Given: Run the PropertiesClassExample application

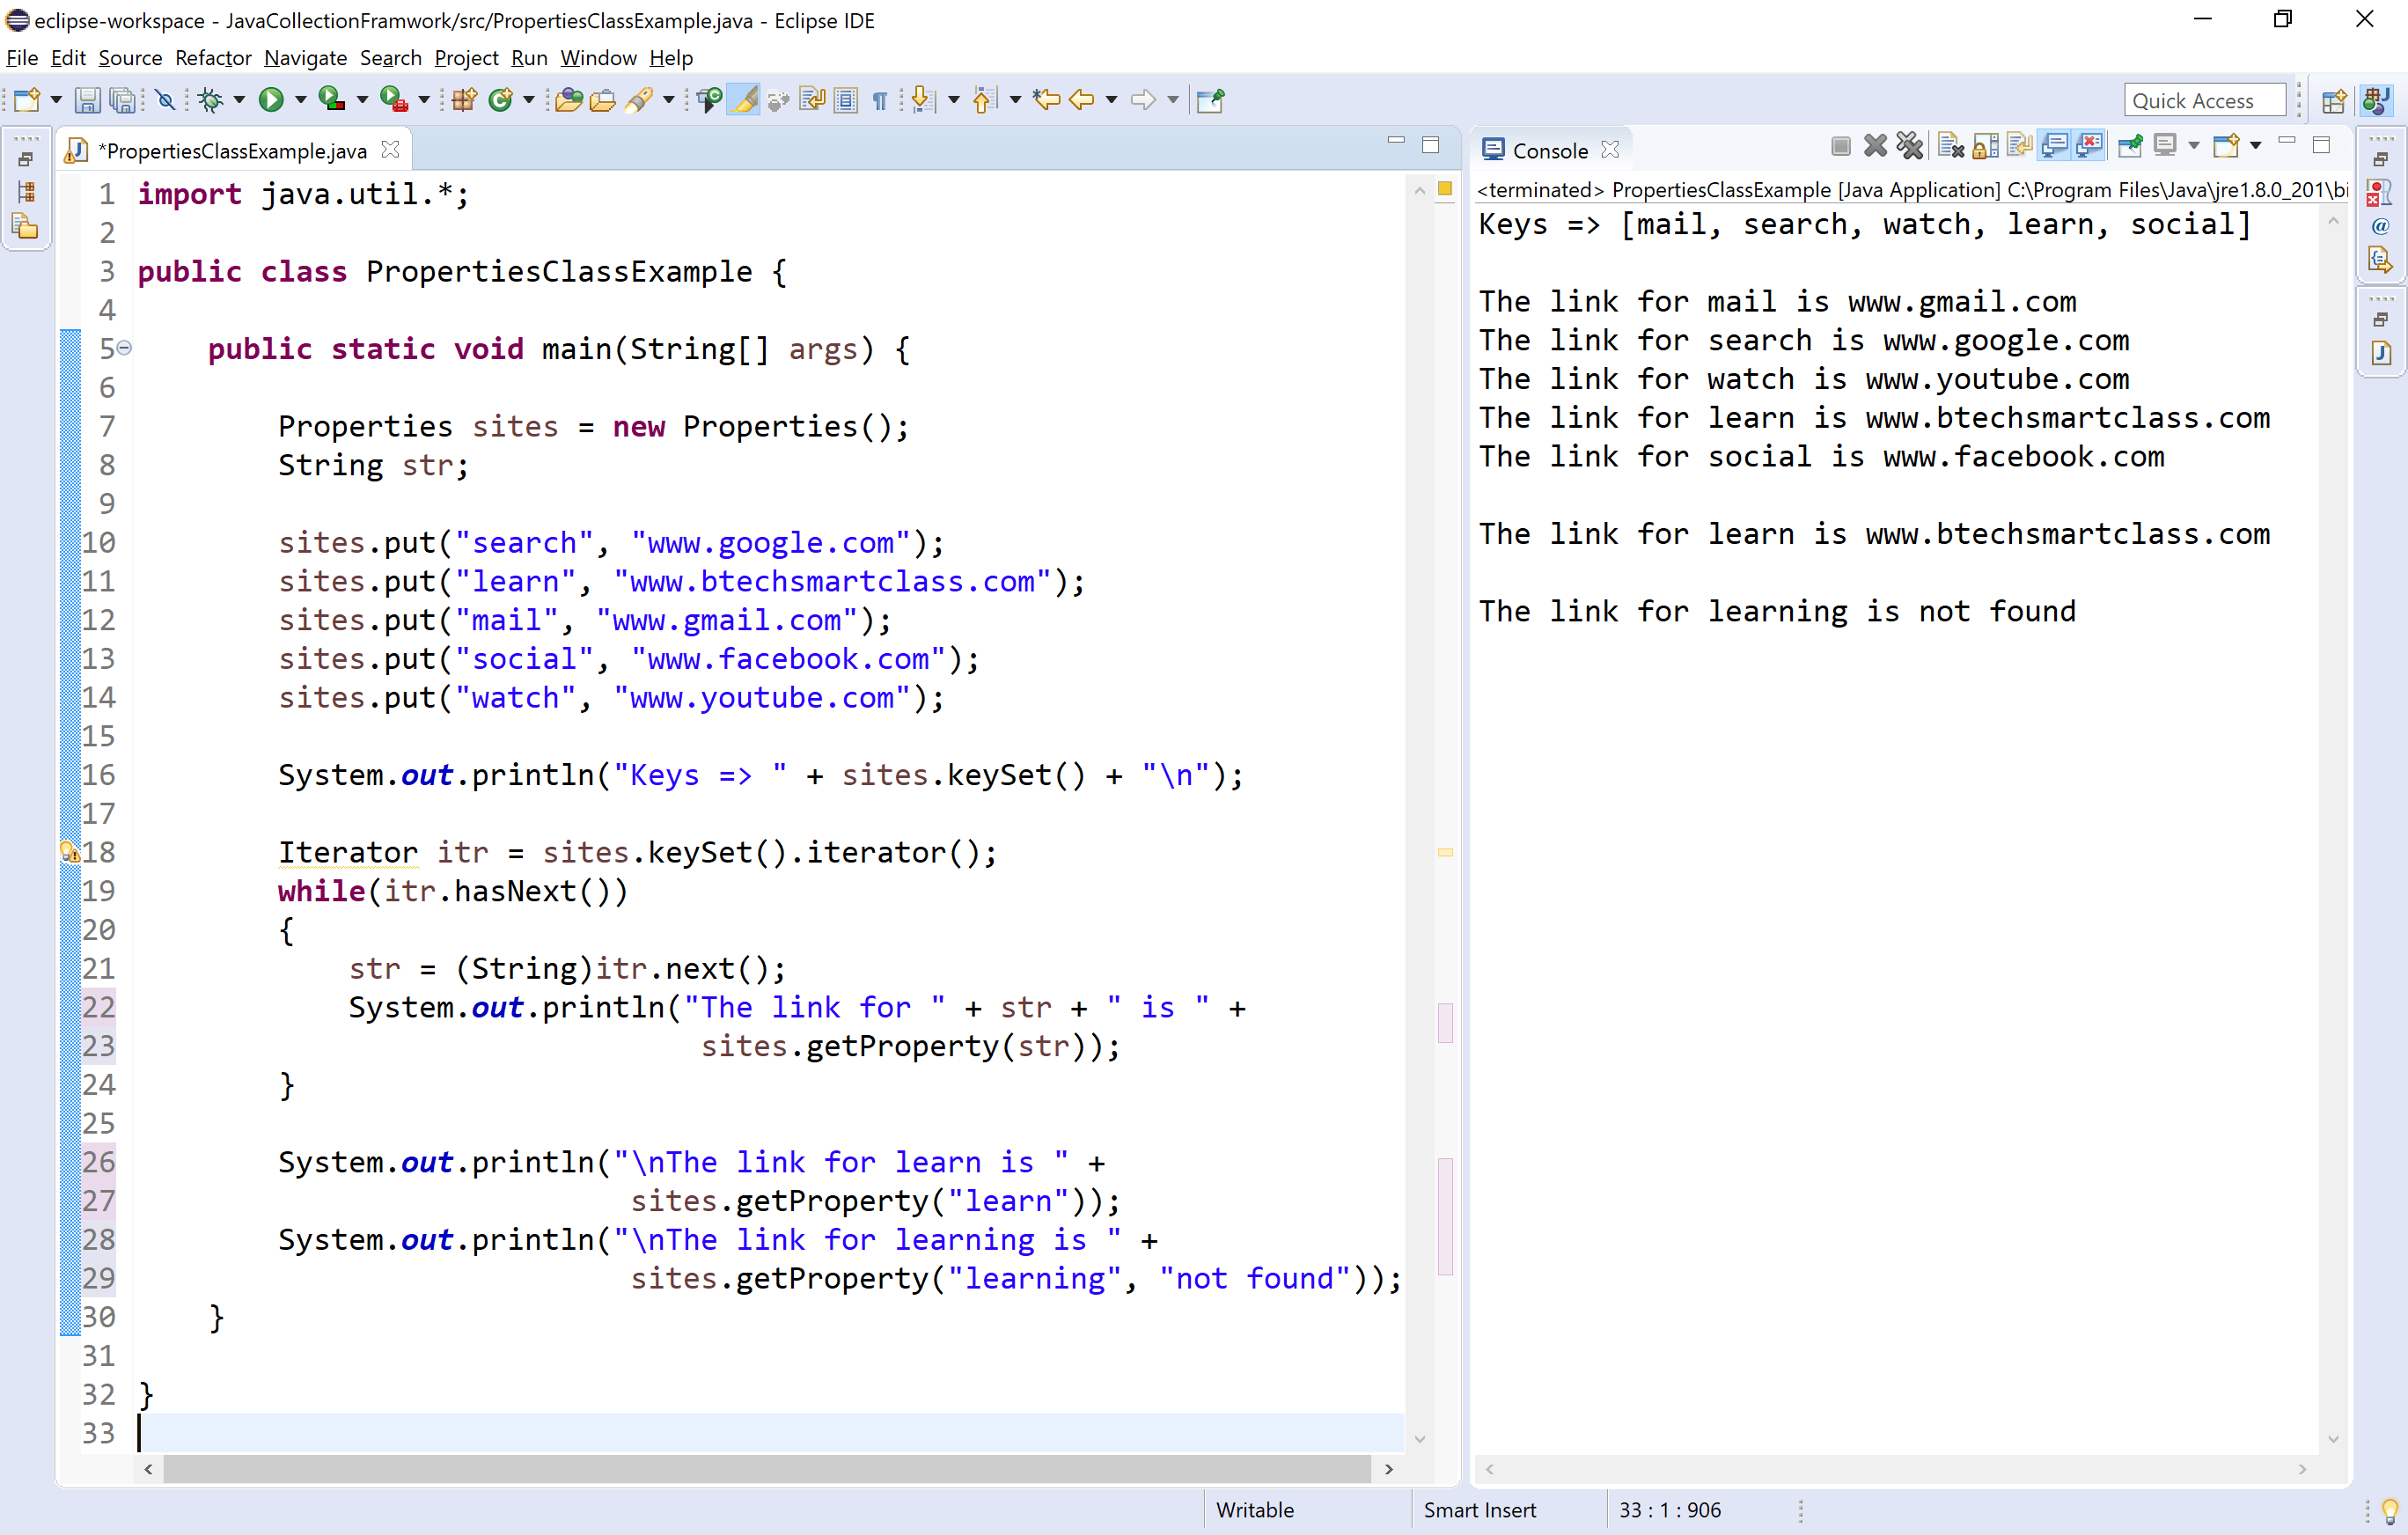Looking at the screenshot, I should [x=273, y=99].
